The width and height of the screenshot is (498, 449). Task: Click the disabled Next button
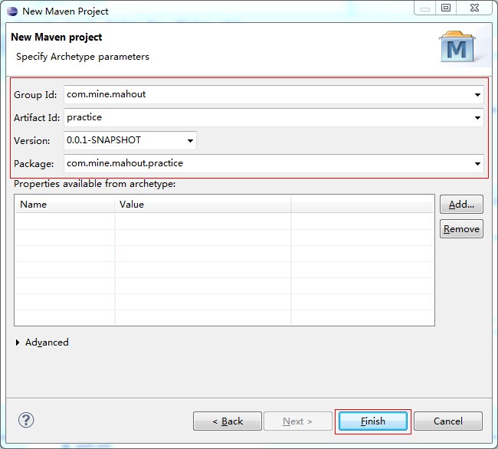coord(298,421)
